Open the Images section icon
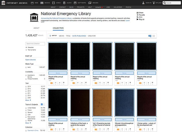182x132 pixels. pos(90,3)
